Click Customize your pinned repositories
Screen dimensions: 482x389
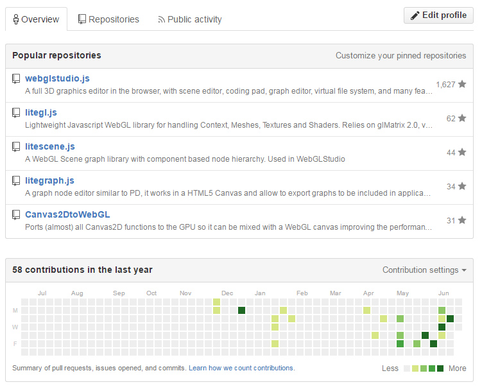tap(400, 55)
